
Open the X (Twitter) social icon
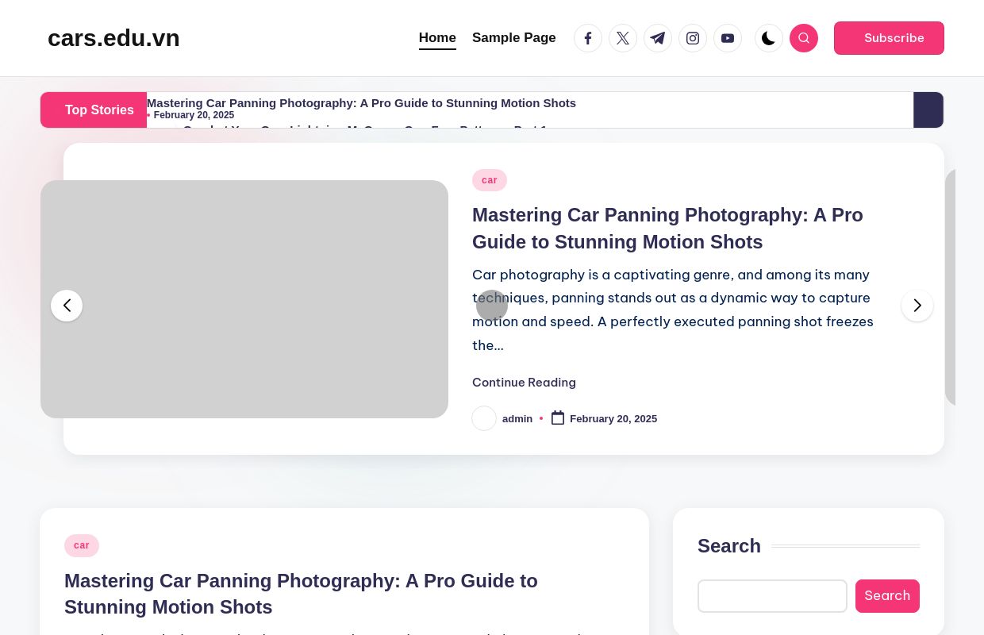tap(623, 38)
